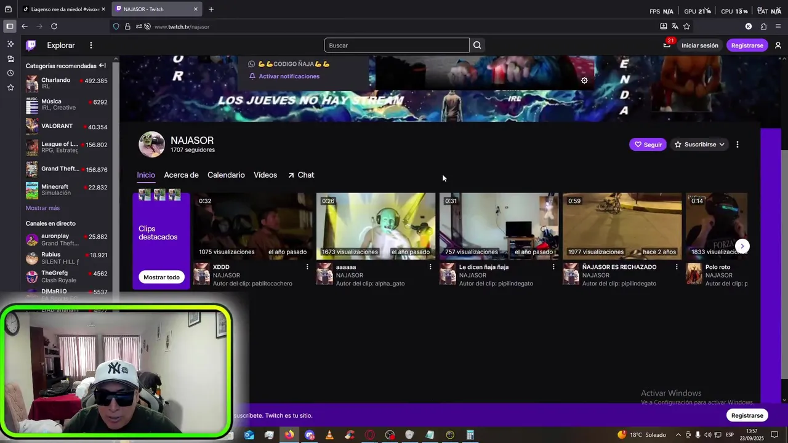Collapse the recommended categories sidebar
The width and height of the screenshot is (788, 443).
point(102,65)
